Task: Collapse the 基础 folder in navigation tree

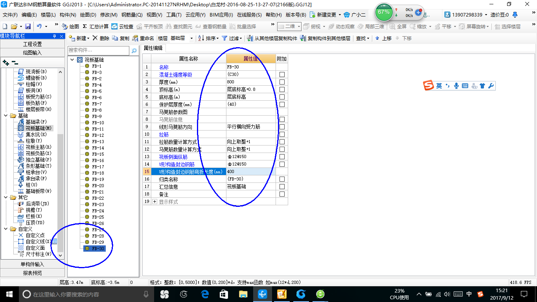Action: (6, 116)
